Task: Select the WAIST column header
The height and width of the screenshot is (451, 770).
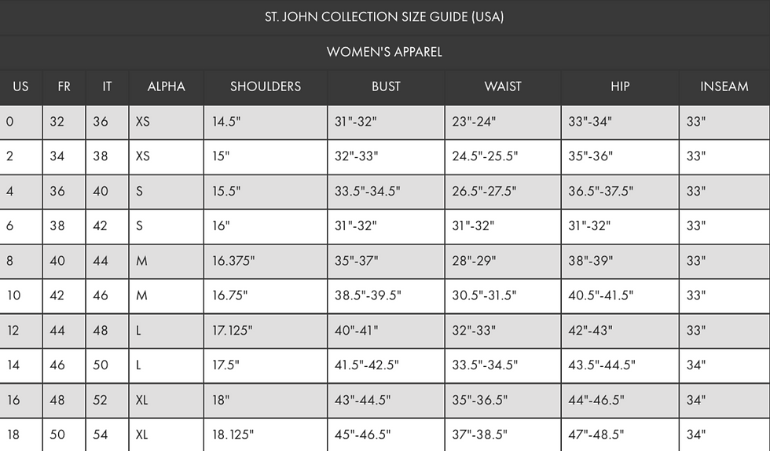Action: click(503, 87)
